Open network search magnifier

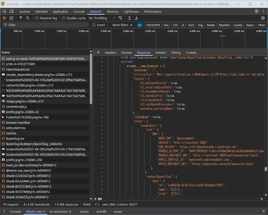28,18
